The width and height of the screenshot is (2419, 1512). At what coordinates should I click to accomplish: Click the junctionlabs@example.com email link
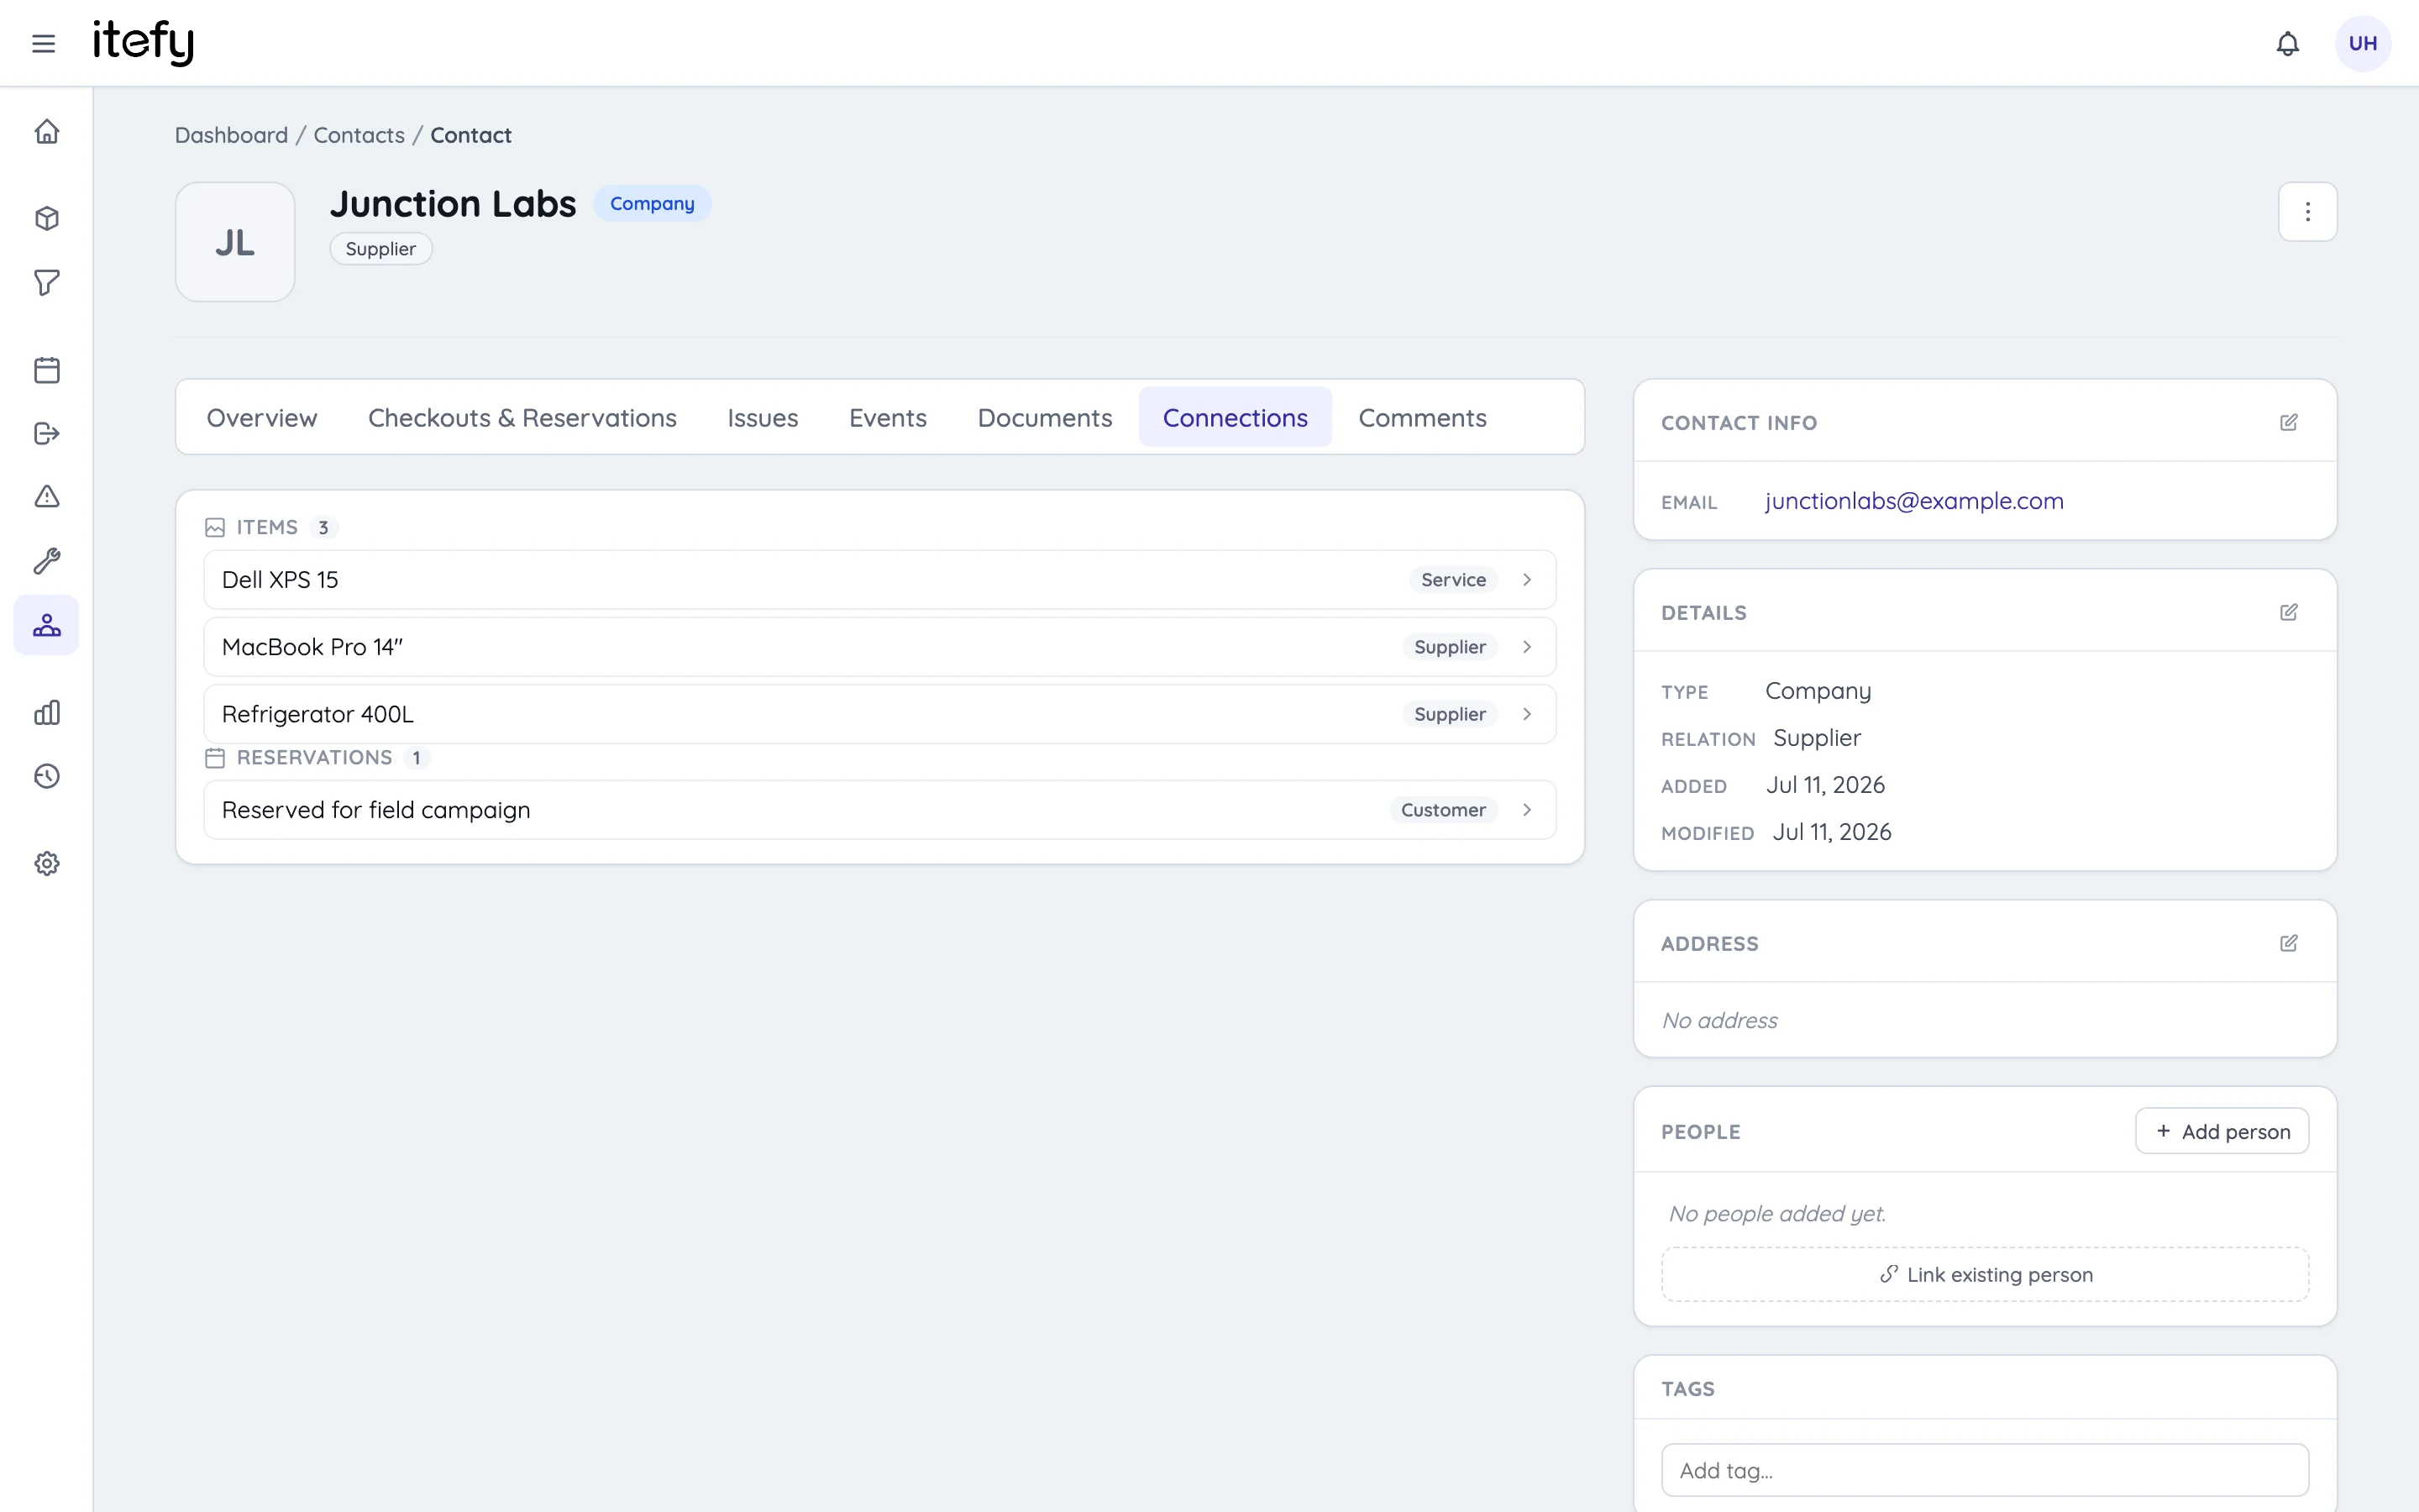point(1914,501)
